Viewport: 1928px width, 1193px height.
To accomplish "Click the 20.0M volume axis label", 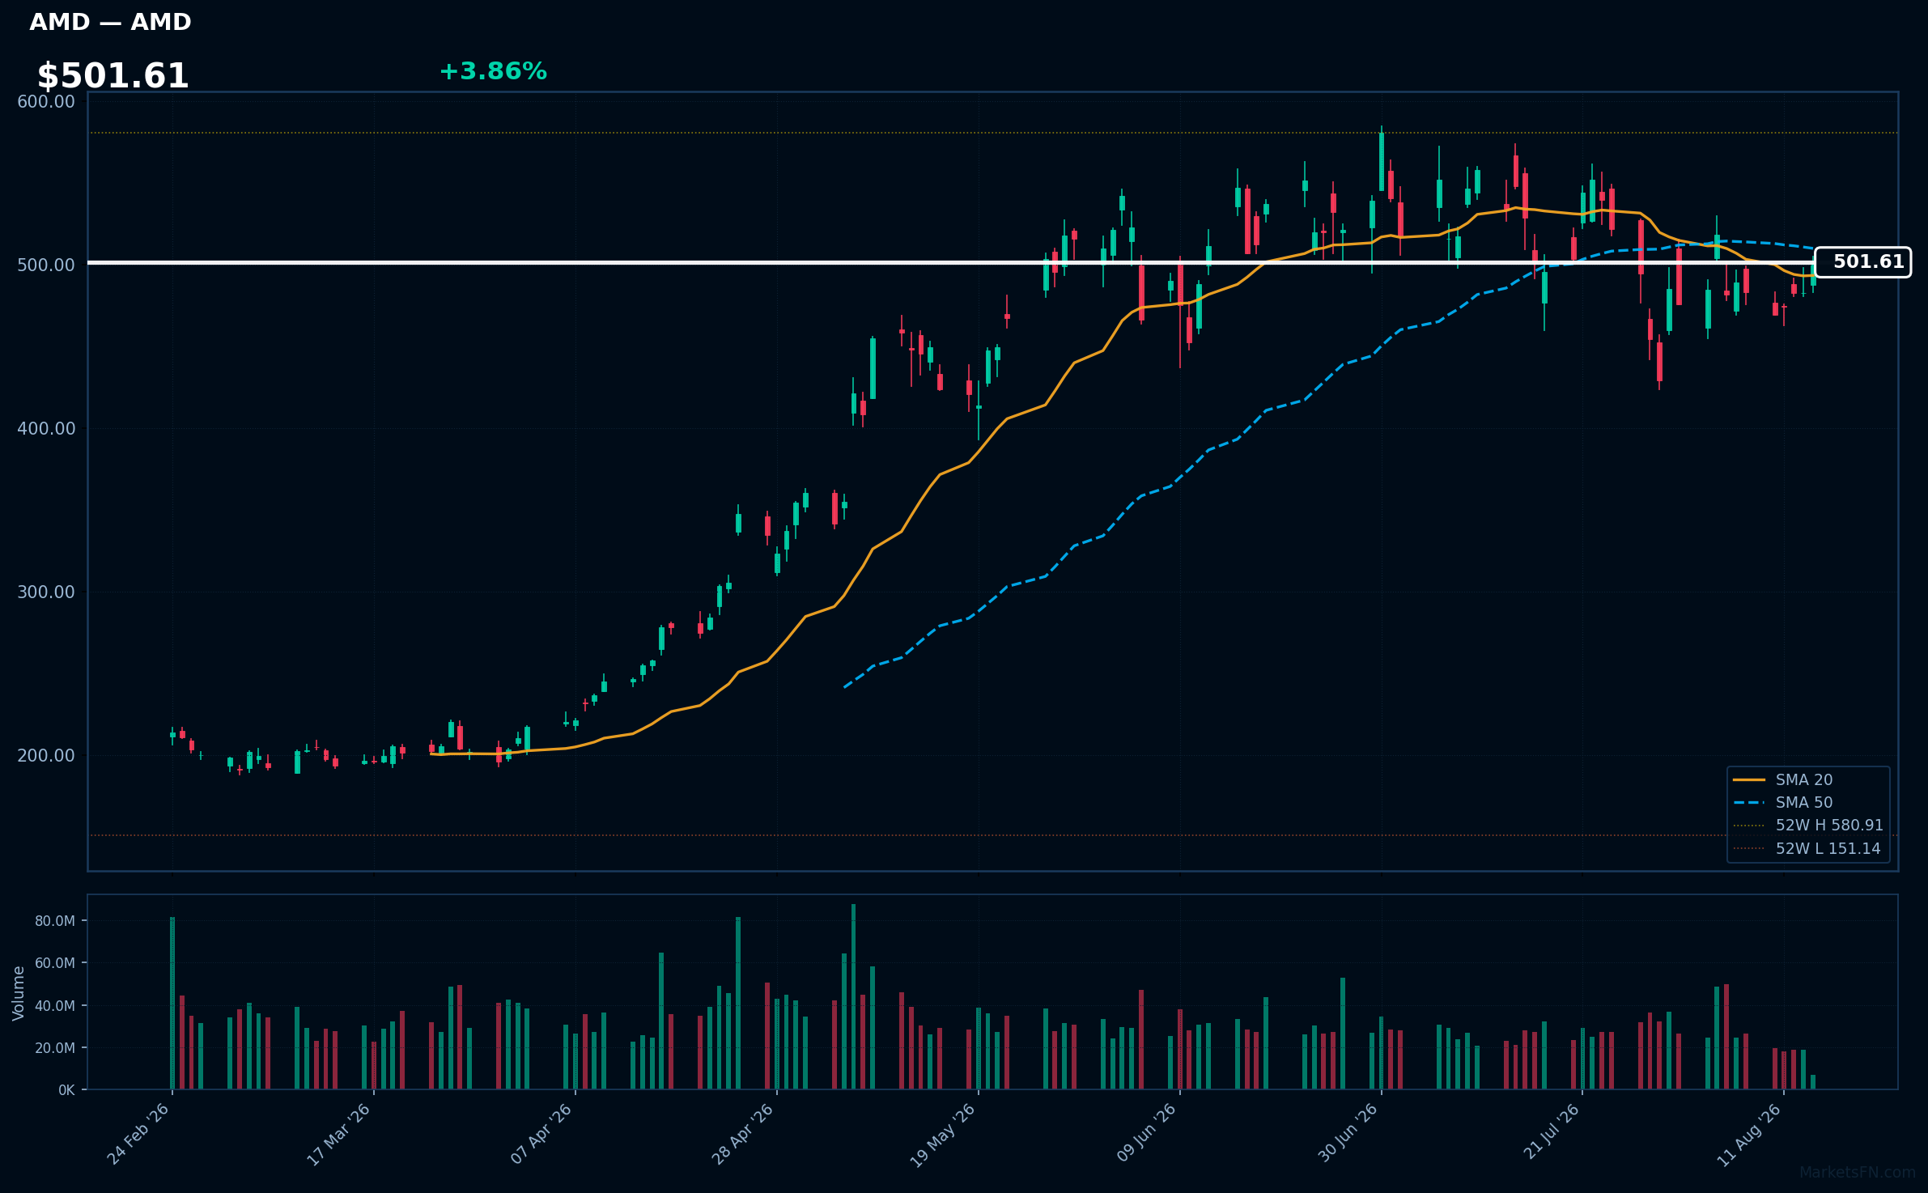I will 55,1048.
